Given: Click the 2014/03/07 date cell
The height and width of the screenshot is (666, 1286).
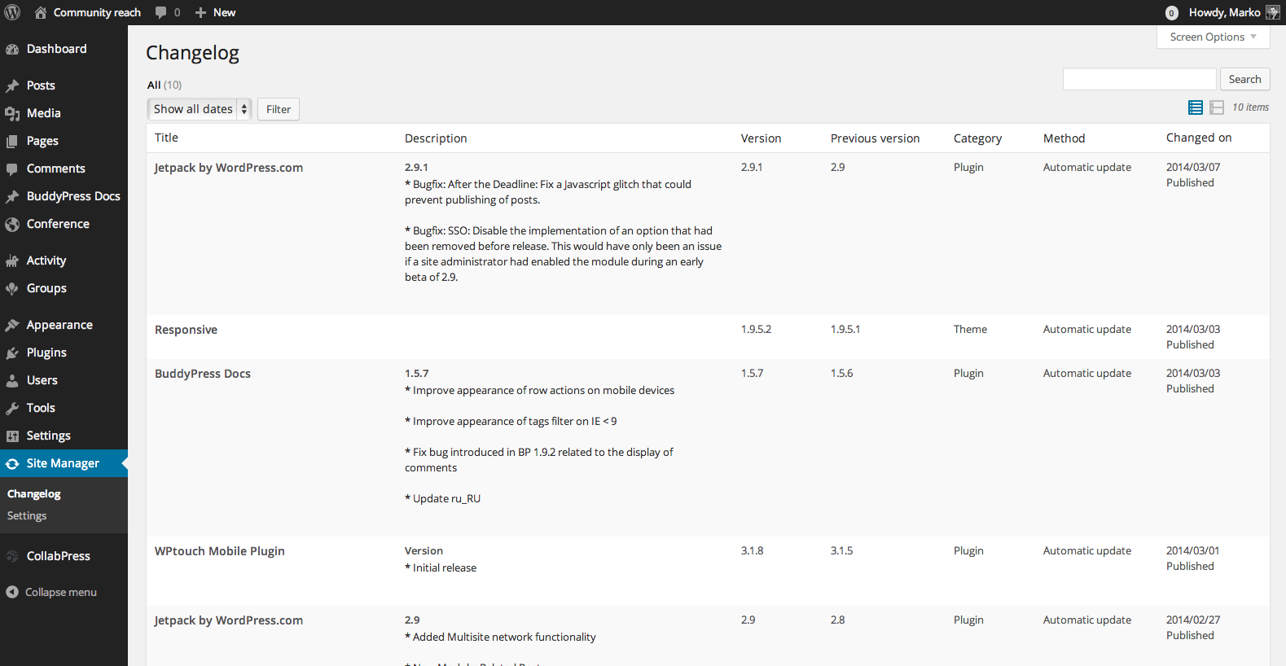Looking at the screenshot, I should (1193, 167).
